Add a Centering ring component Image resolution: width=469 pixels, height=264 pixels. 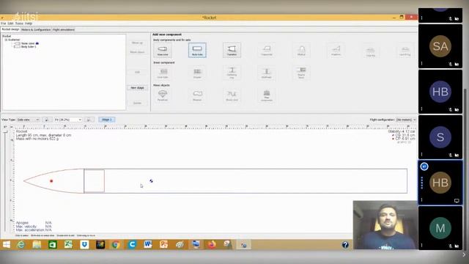[x=232, y=73]
